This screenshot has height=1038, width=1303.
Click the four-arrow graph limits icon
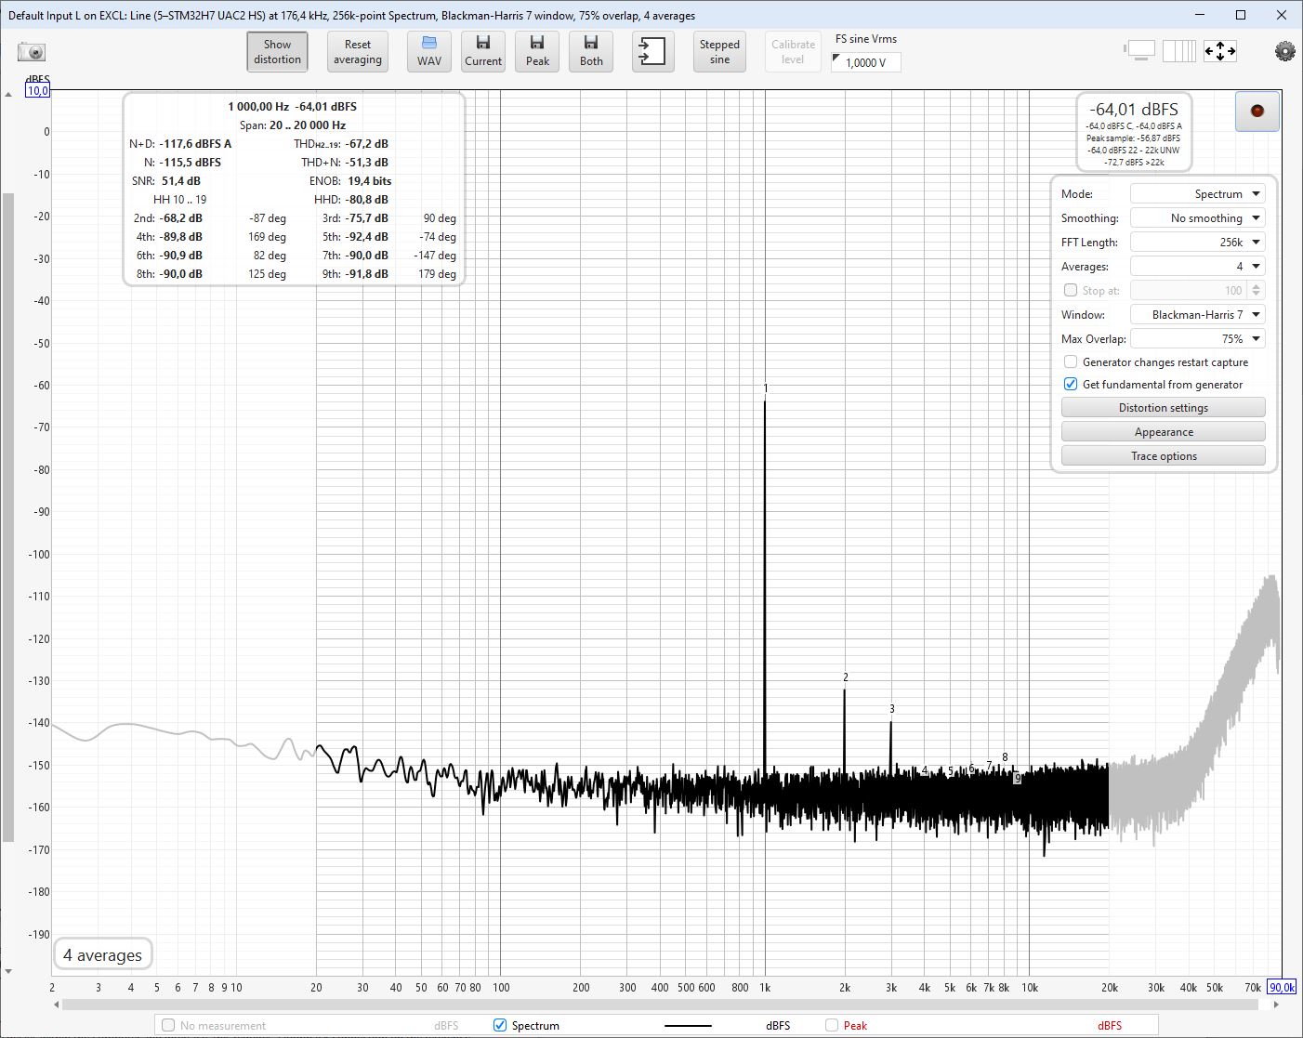pyautogui.click(x=1220, y=50)
